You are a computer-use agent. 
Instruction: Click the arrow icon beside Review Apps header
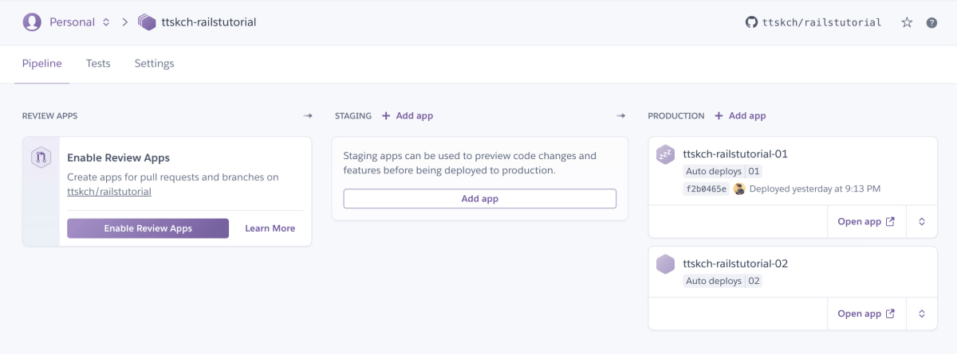tap(308, 116)
